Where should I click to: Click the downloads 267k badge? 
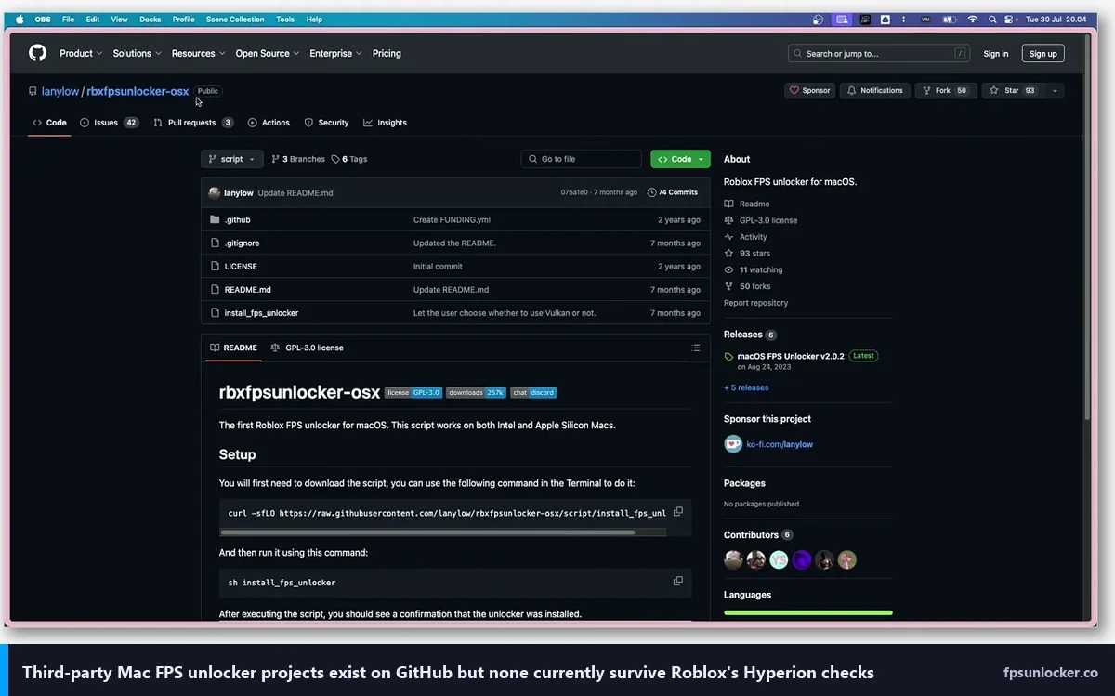click(x=476, y=392)
